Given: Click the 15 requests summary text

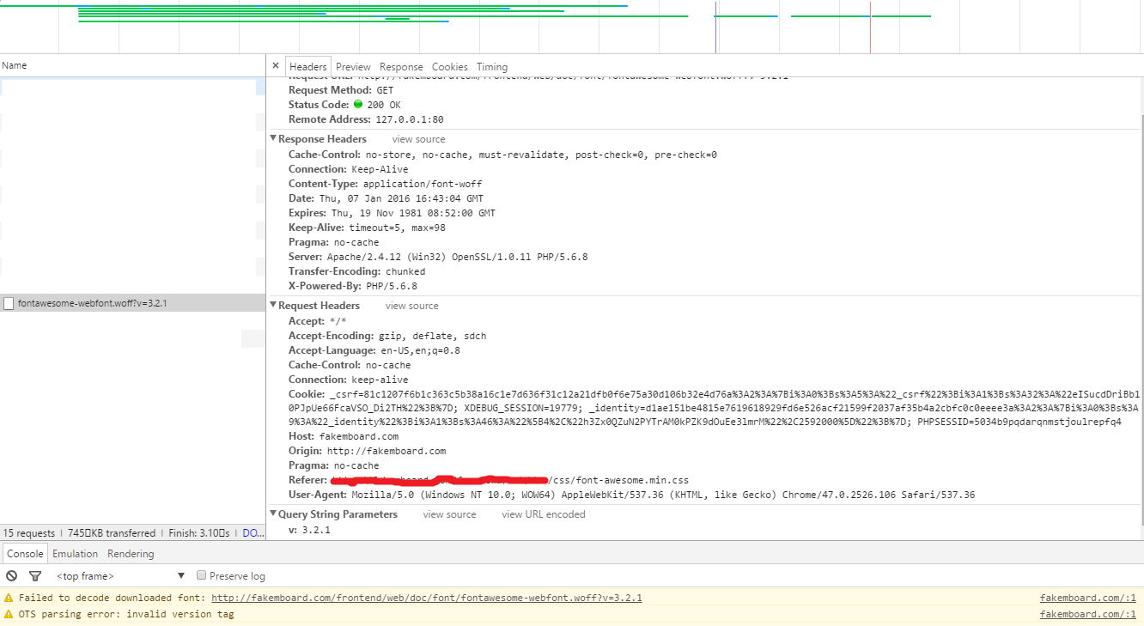Looking at the screenshot, I should [29, 533].
